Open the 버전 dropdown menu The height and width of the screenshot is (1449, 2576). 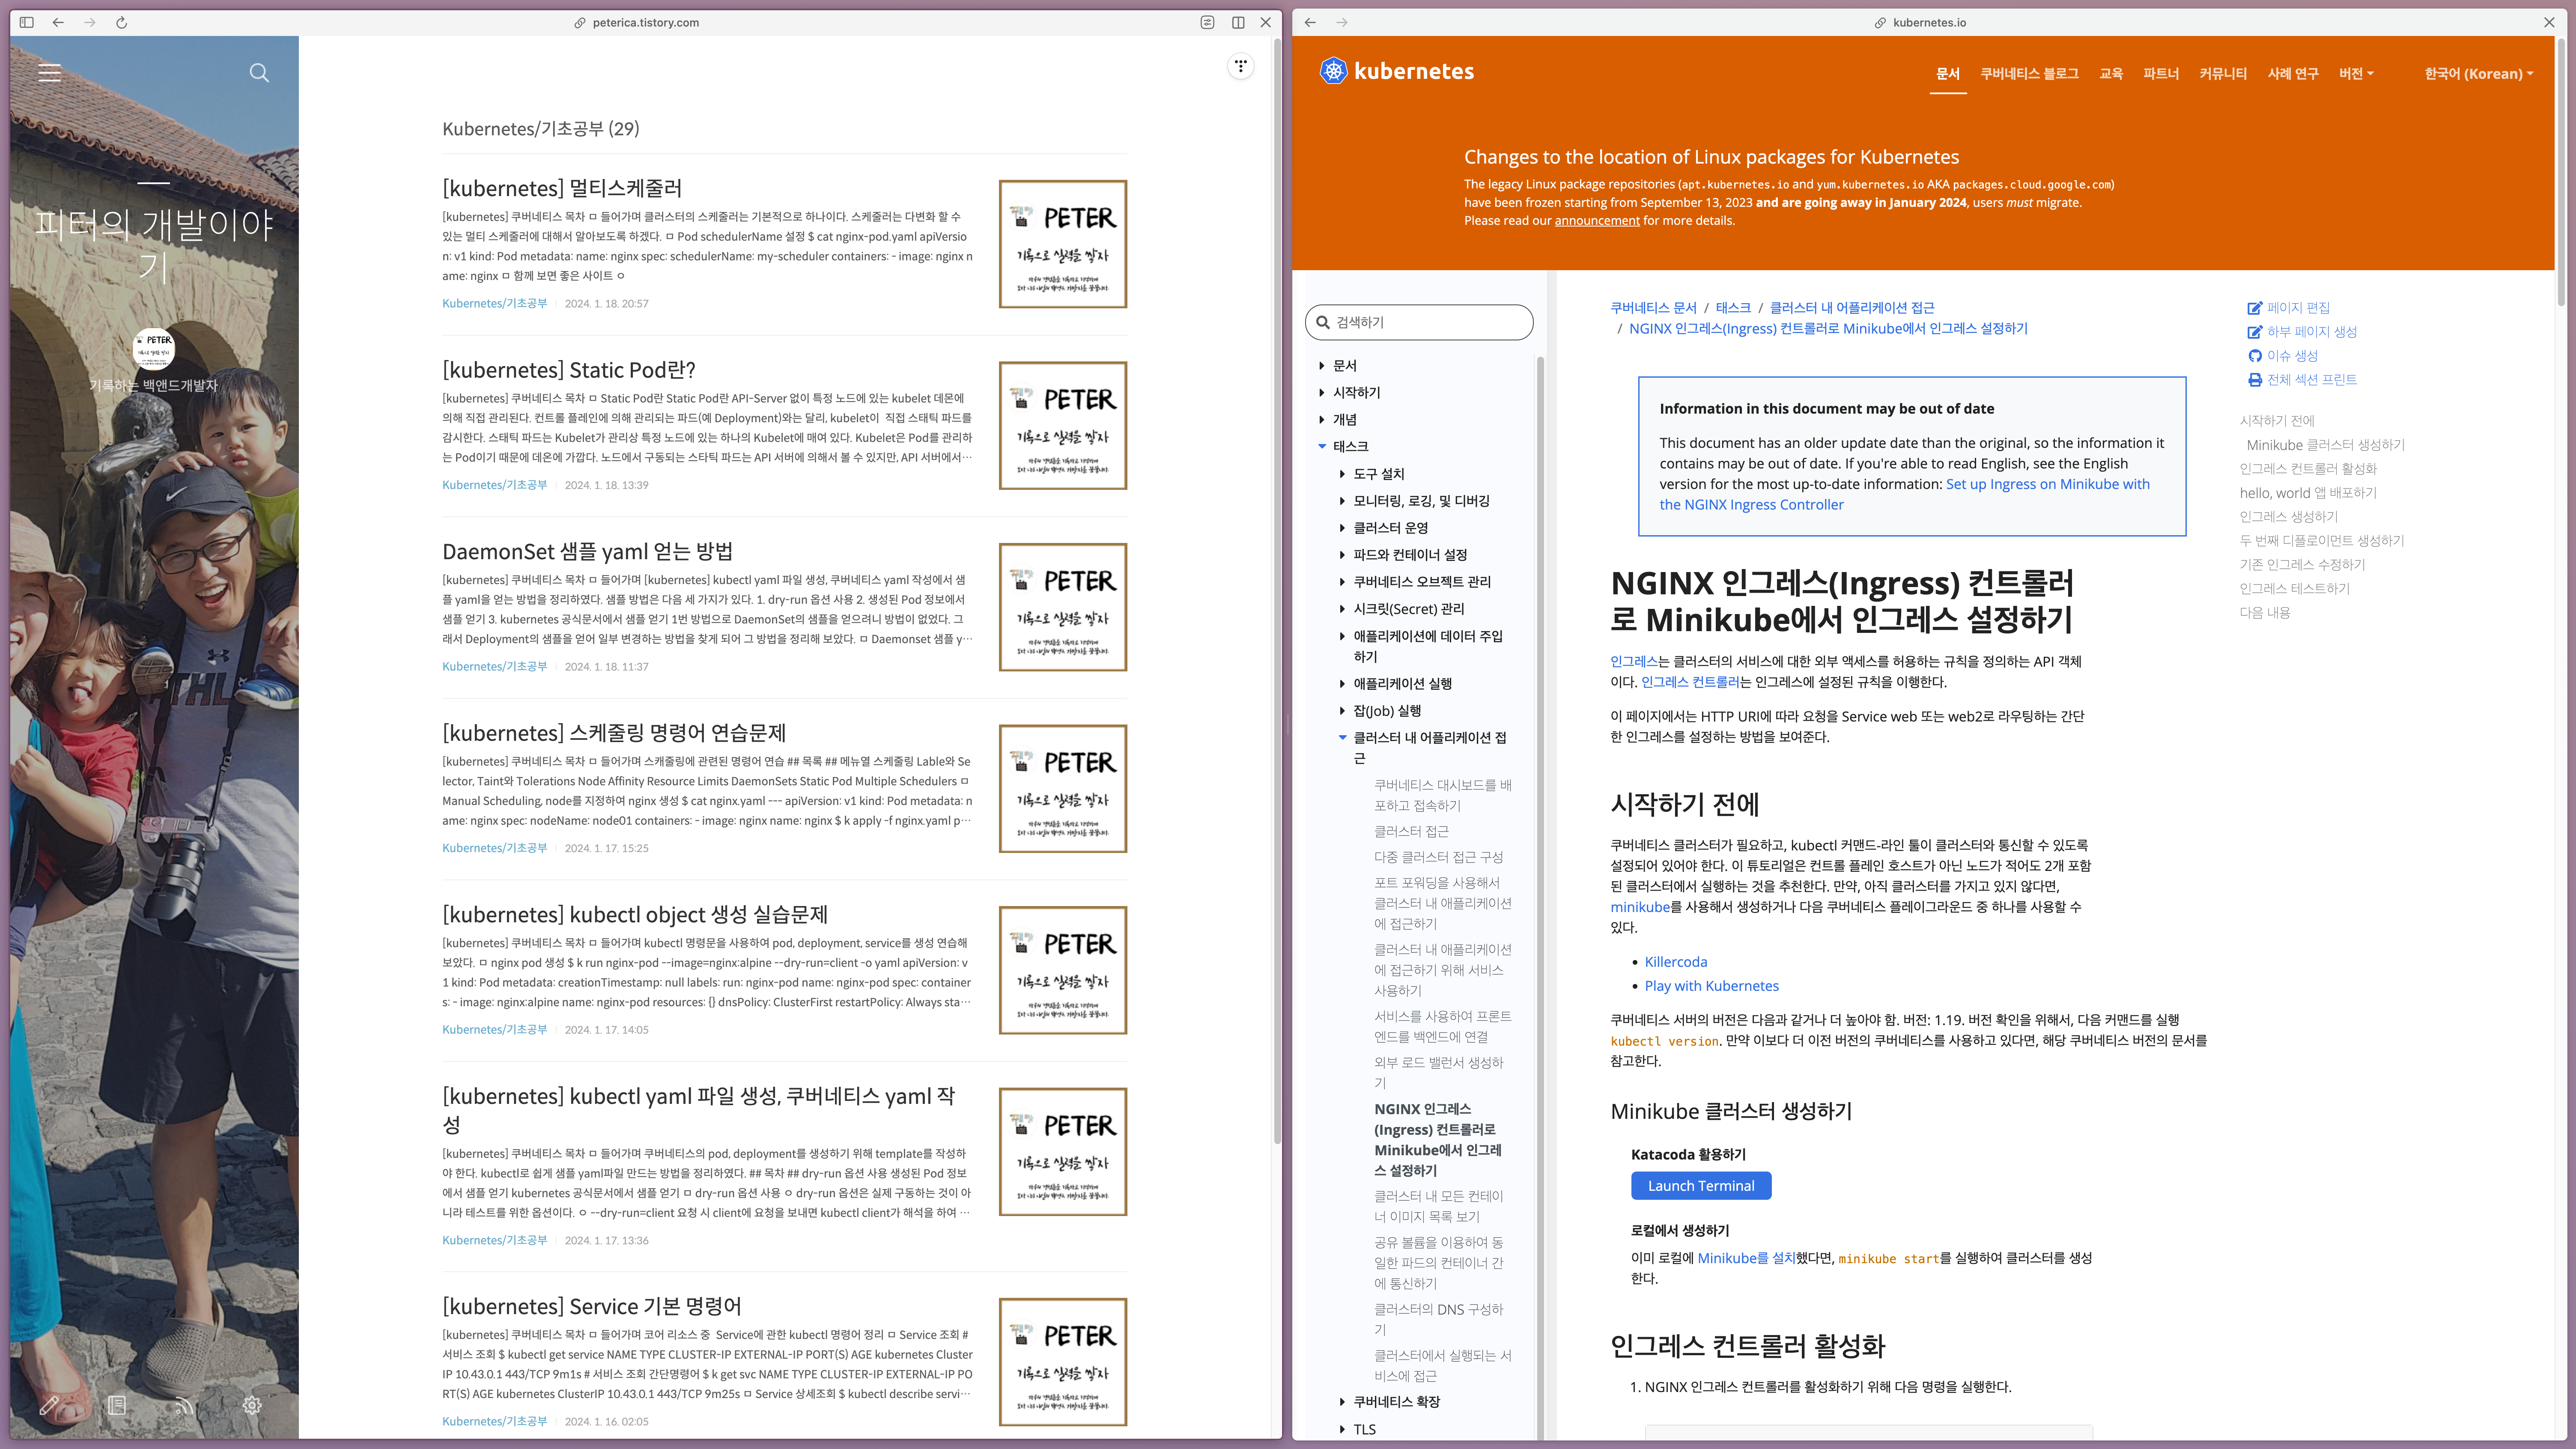click(2355, 73)
